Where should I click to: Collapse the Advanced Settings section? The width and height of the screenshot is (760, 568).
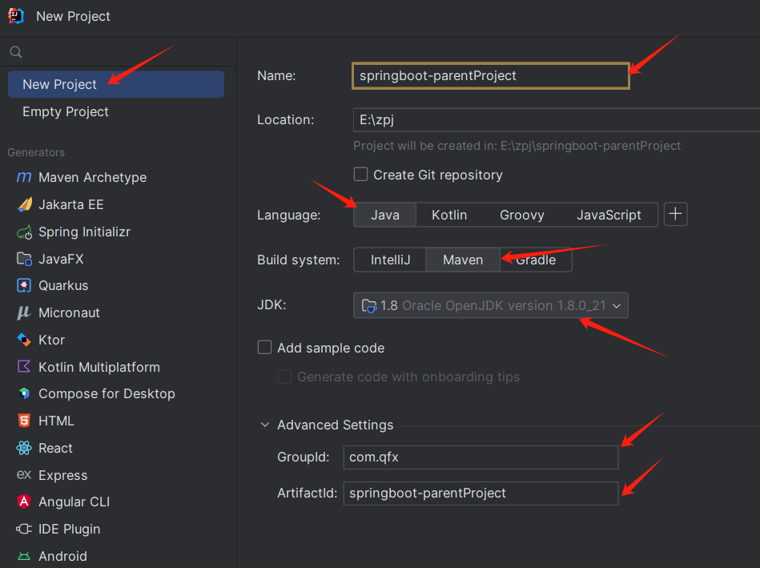click(265, 425)
